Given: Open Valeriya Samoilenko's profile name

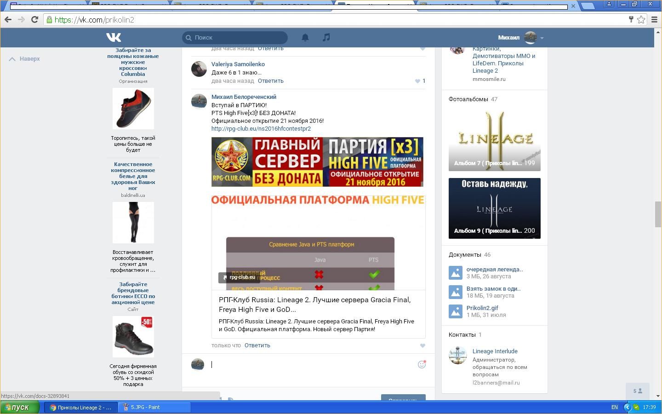Looking at the screenshot, I should pyautogui.click(x=238, y=64).
